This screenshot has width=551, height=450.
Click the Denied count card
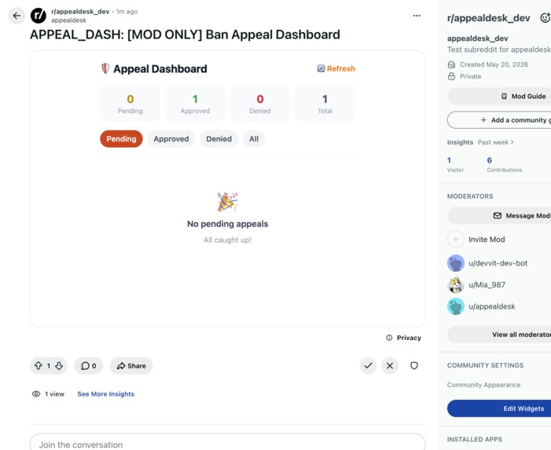click(260, 103)
